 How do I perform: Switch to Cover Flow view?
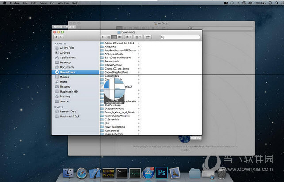pos(119,37)
